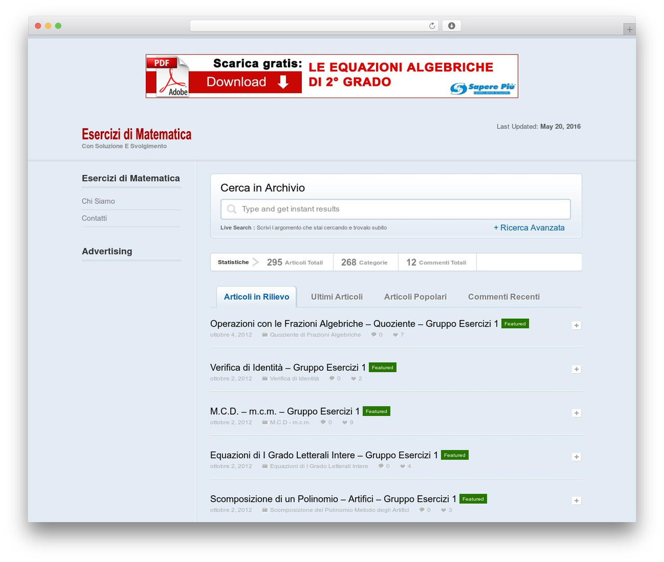Open a new browser tab
Screen dimensions: 664x562
click(629, 30)
